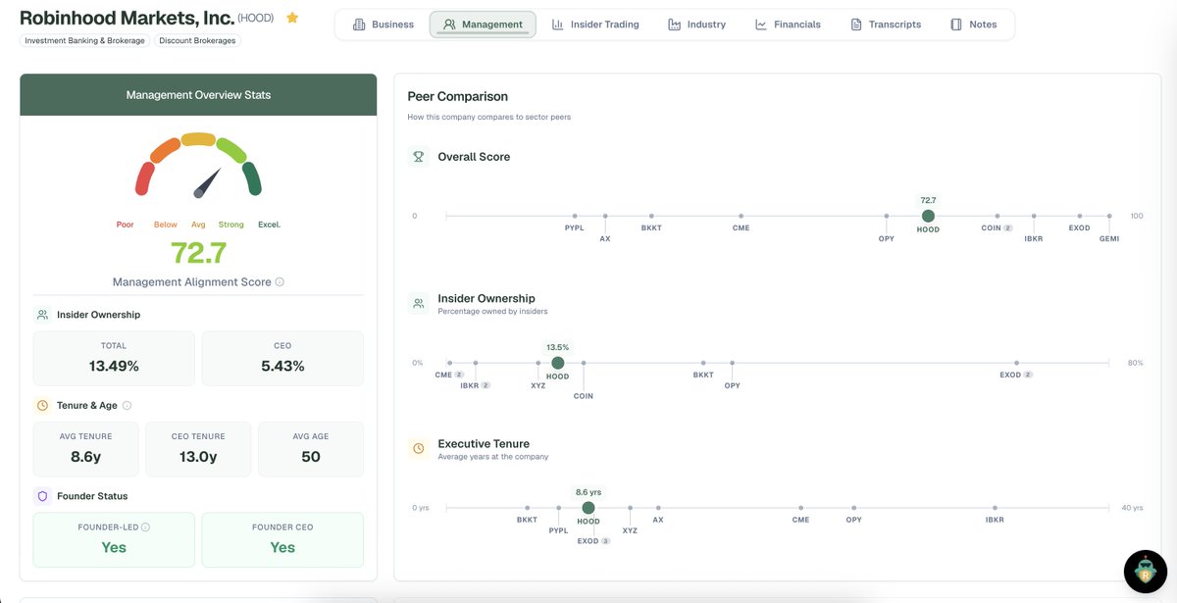Select CME point on Insider Ownership line
Viewport: 1177px width, 603px height.
449,363
